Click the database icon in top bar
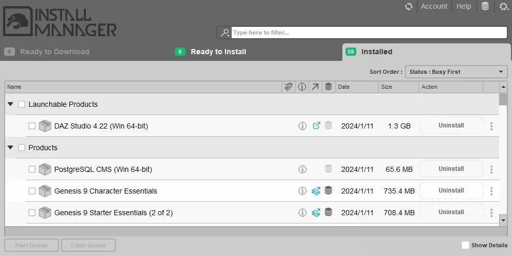 tap(485, 6)
